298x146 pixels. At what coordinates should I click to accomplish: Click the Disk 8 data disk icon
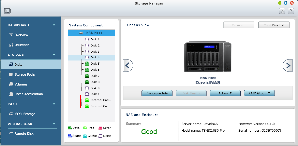pos(87,82)
